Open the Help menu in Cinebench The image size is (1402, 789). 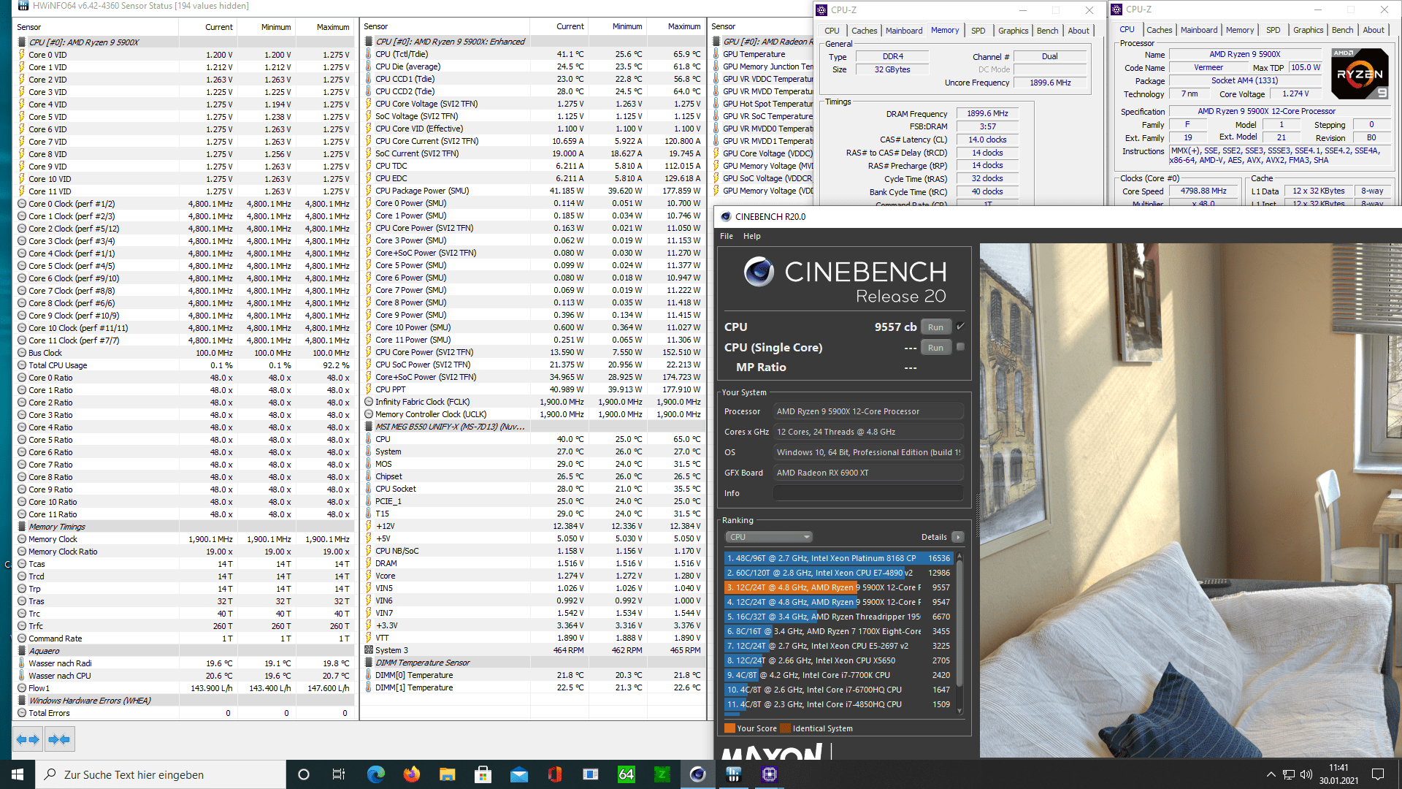click(x=751, y=236)
